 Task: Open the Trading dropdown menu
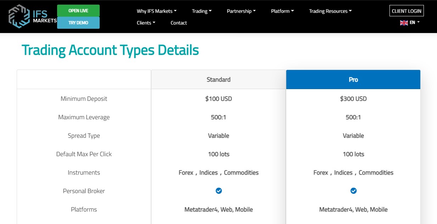click(201, 11)
